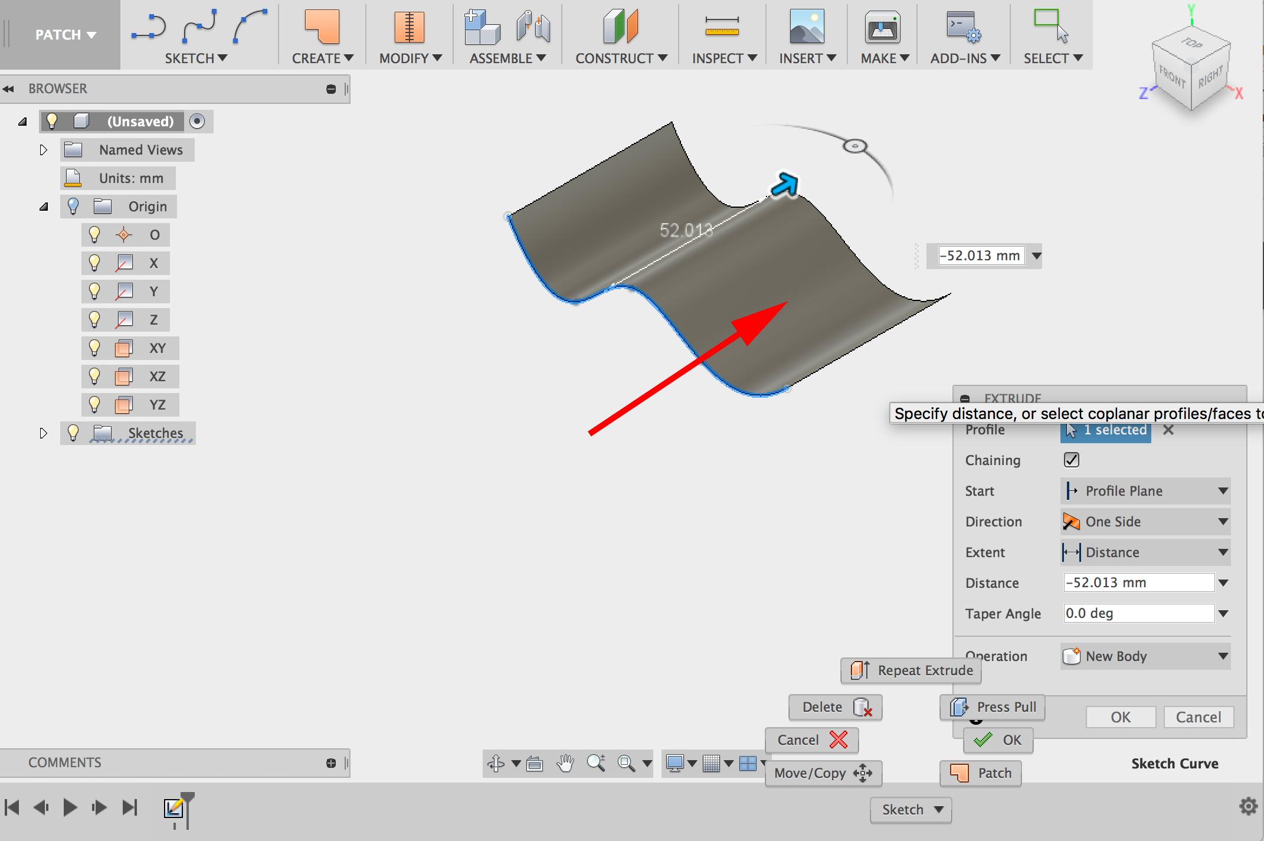The width and height of the screenshot is (1264, 841).
Task: Open the ASSEMBLE menu
Action: click(x=507, y=58)
